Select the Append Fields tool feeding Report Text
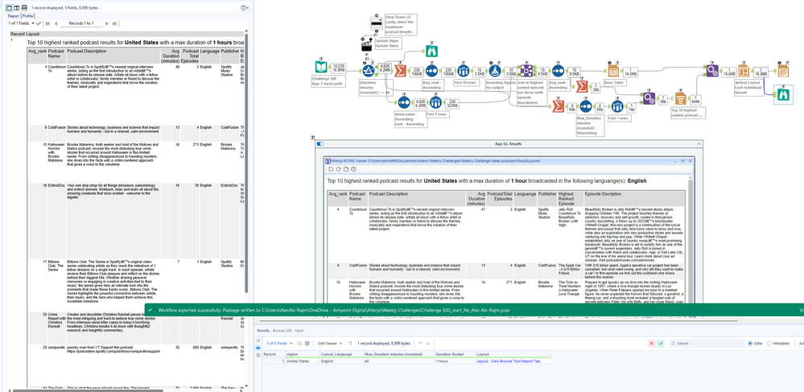Viewport: 804px width, 392px height. tap(649, 98)
